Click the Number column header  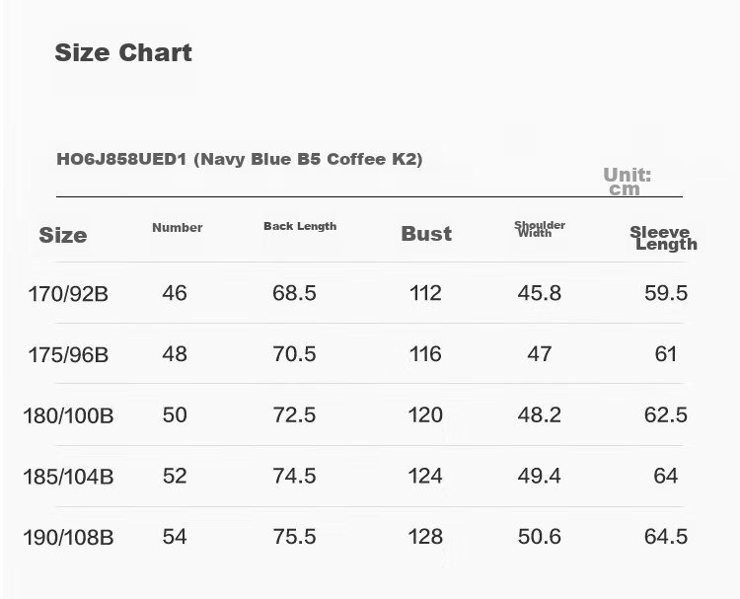(178, 228)
